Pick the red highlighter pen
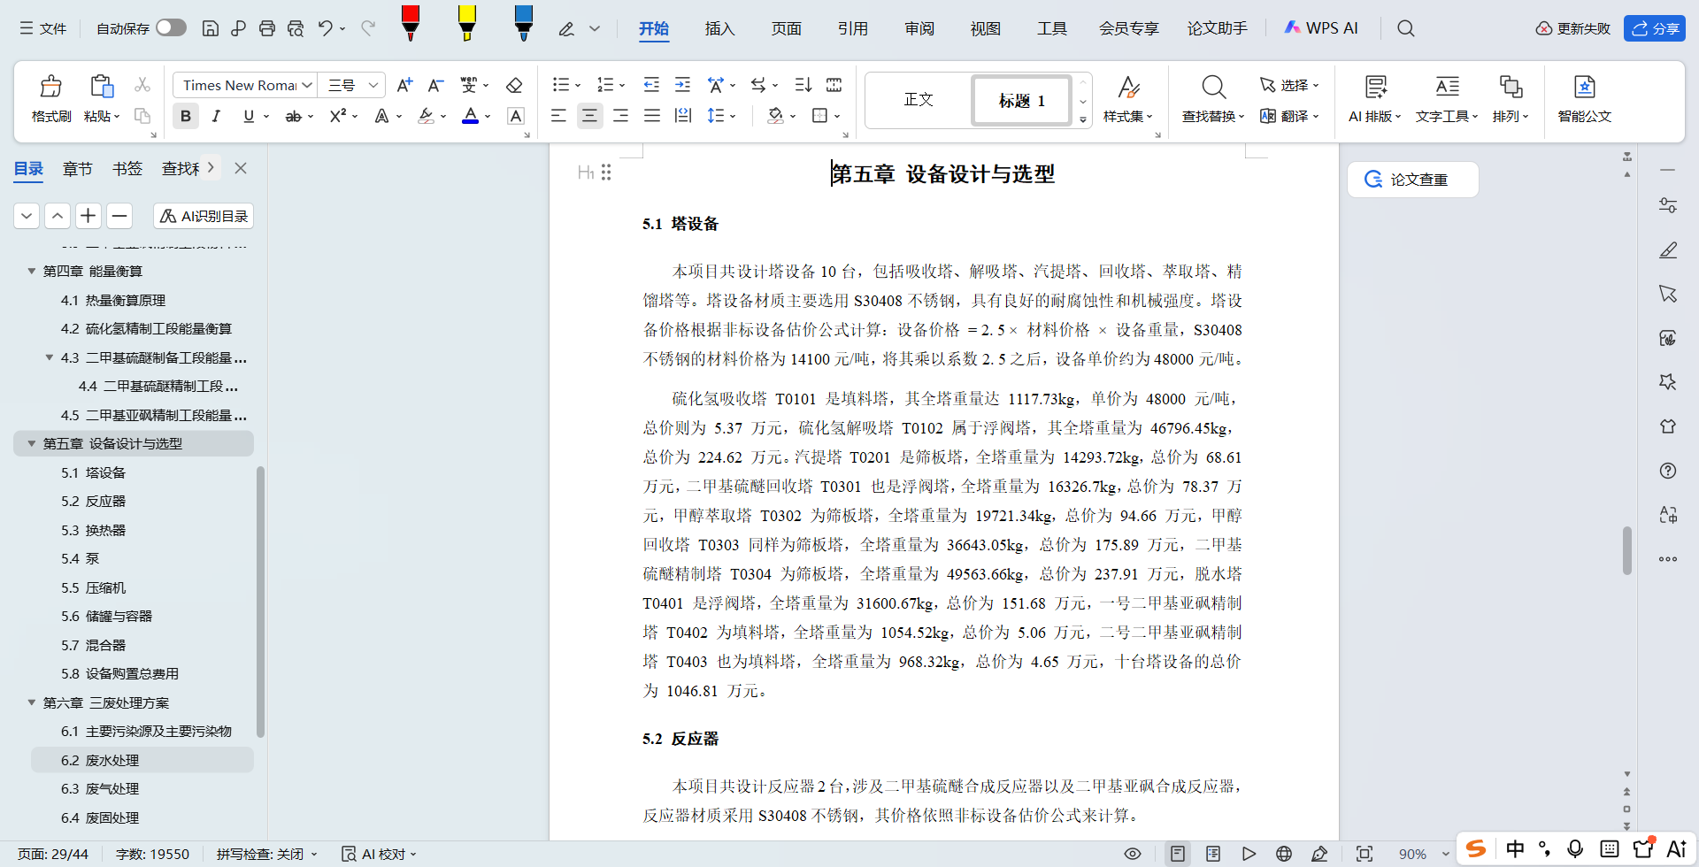The height and width of the screenshot is (867, 1699). (411, 23)
